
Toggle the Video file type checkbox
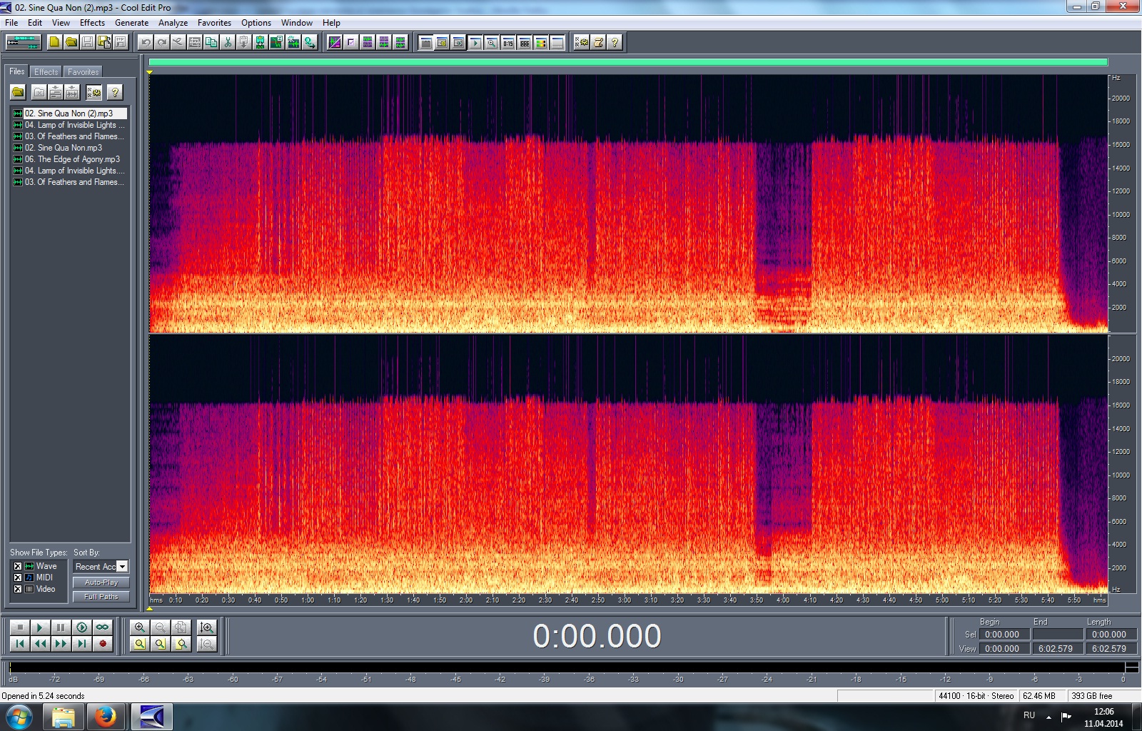[x=18, y=589]
